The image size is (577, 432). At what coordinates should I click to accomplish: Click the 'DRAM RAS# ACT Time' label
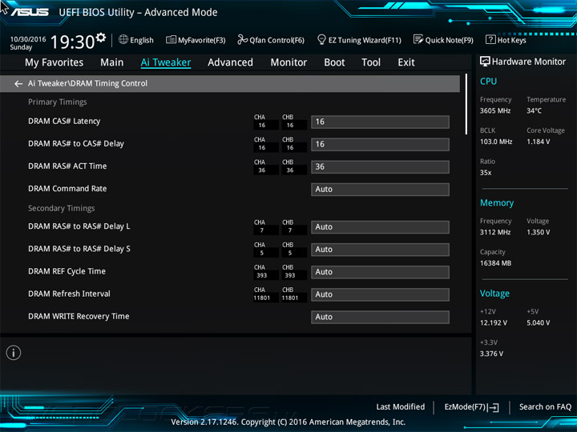pyautogui.click(x=67, y=166)
